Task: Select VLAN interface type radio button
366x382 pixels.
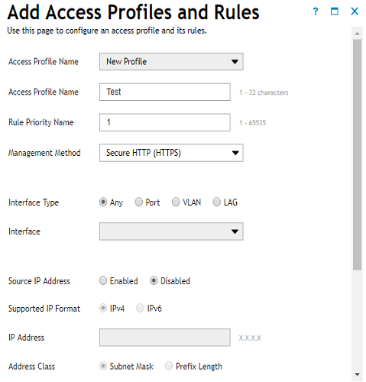Action: point(176,202)
